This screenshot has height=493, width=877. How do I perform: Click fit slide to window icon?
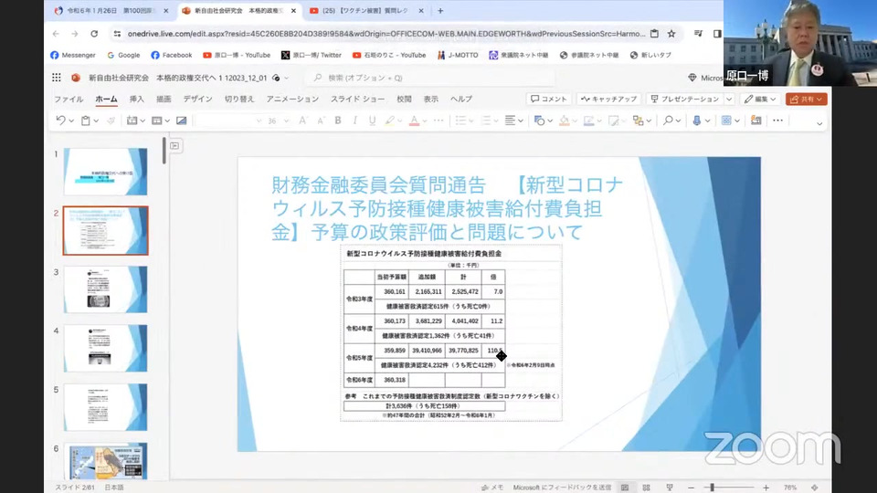pyautogui.click(x=814, y=488)
